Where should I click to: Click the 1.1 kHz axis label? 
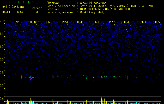coord(2,34)
